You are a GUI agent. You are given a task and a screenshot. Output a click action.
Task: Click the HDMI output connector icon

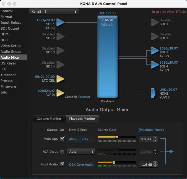pyautogui.click(x=153, y=93)
